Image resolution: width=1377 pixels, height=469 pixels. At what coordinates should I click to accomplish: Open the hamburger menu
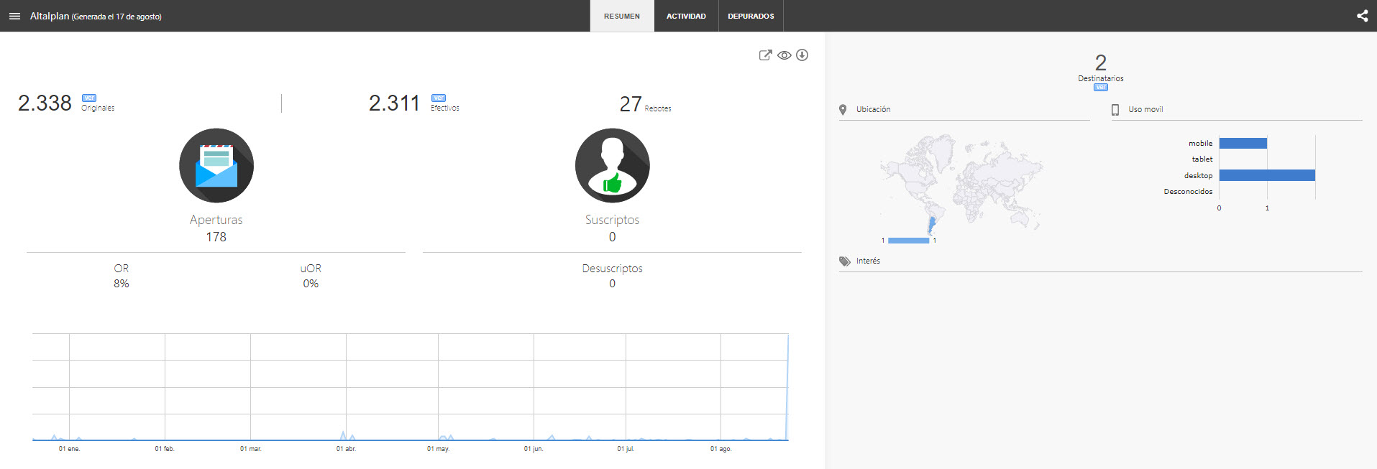pyautogui.click(x=14, y=16)
